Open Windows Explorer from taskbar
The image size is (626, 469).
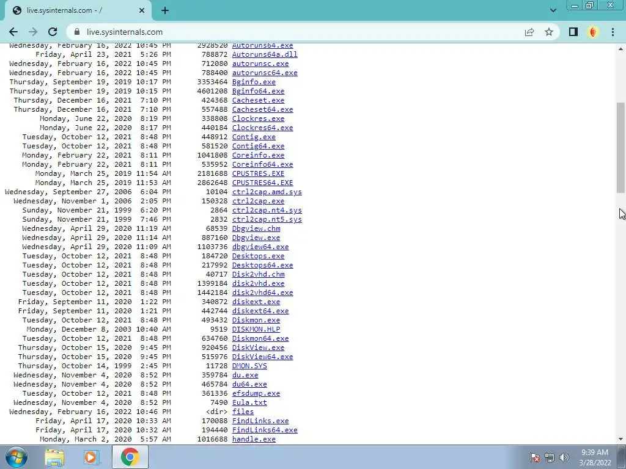(x=54, y=457)
